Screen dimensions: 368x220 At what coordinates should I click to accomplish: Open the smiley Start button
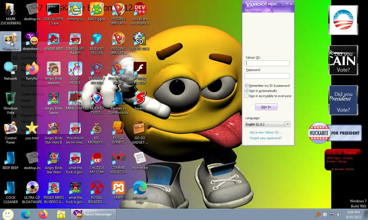(8, 214)
